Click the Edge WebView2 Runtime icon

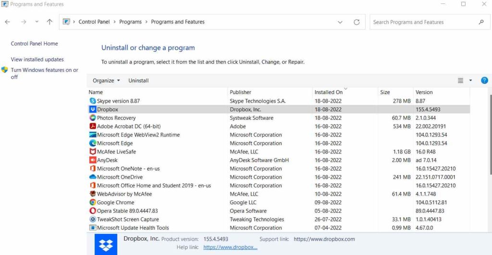pyautogui.click(x=93, y=135)
